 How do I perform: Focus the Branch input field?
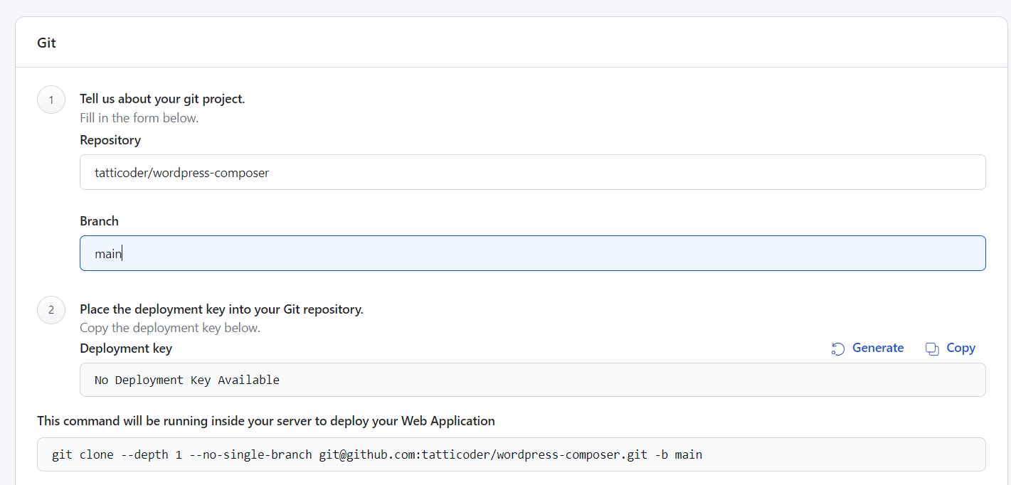pyautogui.click(x=533, y=253)
